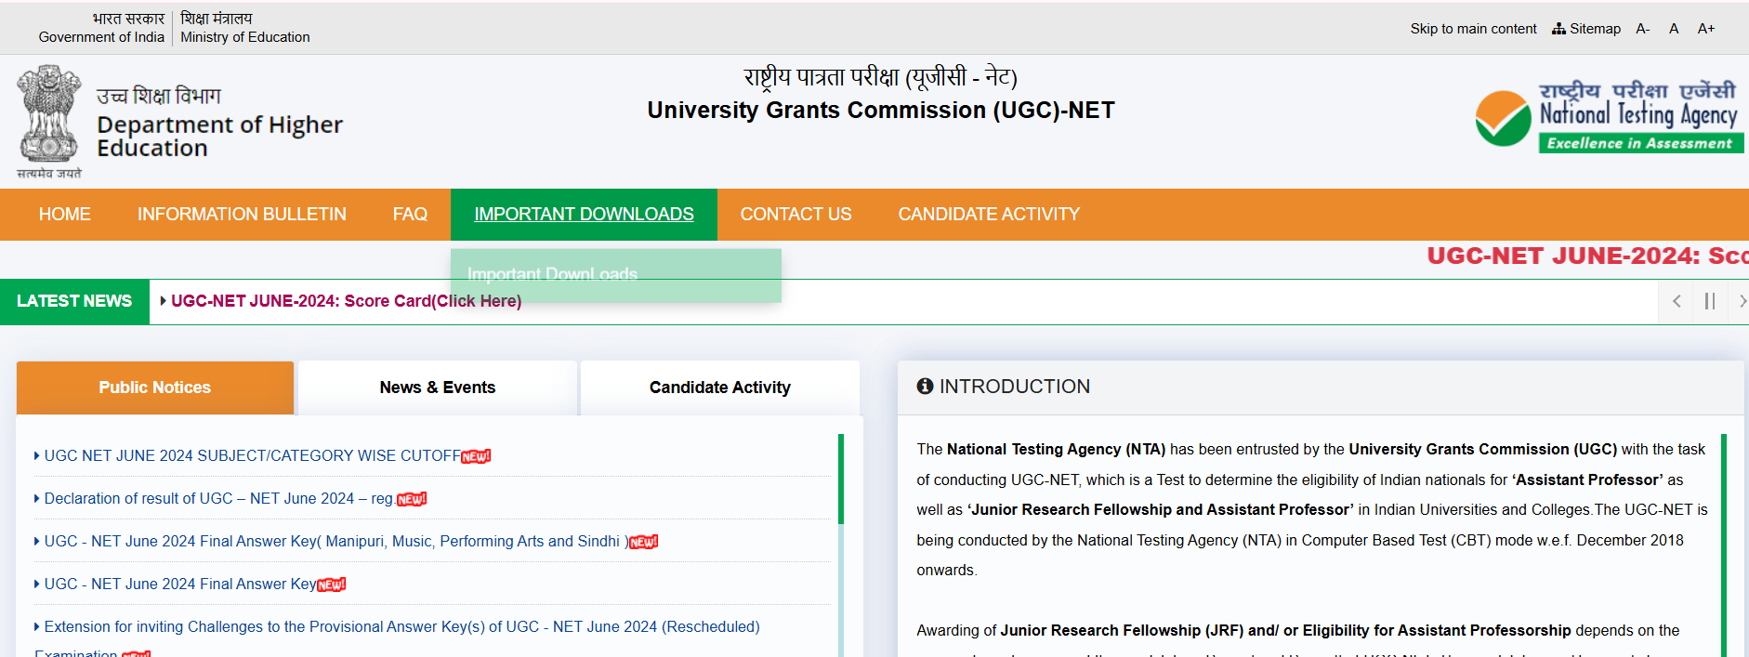Click Government of India header text
This screenshot has width=1749, height=657.
tap(101, 37)
